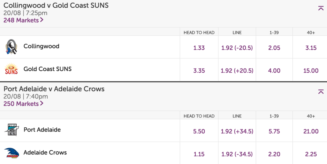Click the Port Adelaide Power logo
The image size is (327, 164).
12,130
